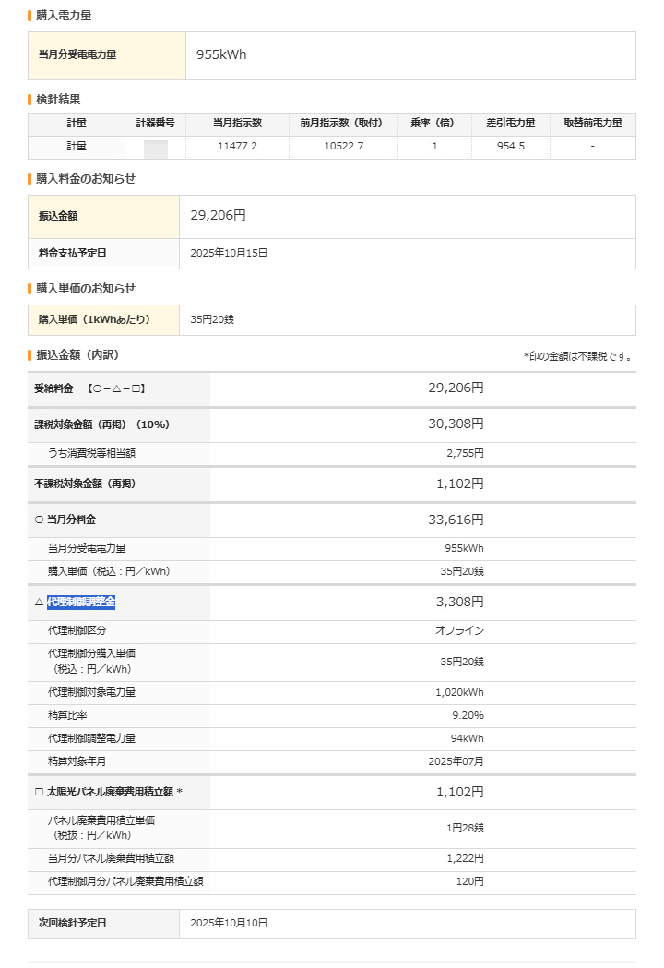Click the 2,755円 consumption tax amount

click(x=465, y=453)
